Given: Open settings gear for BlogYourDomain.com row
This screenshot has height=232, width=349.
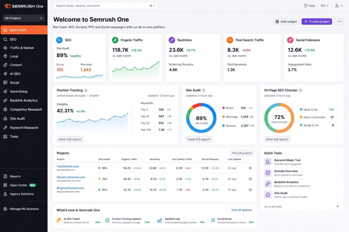Looking at the screenshot, I should [250, 190].
